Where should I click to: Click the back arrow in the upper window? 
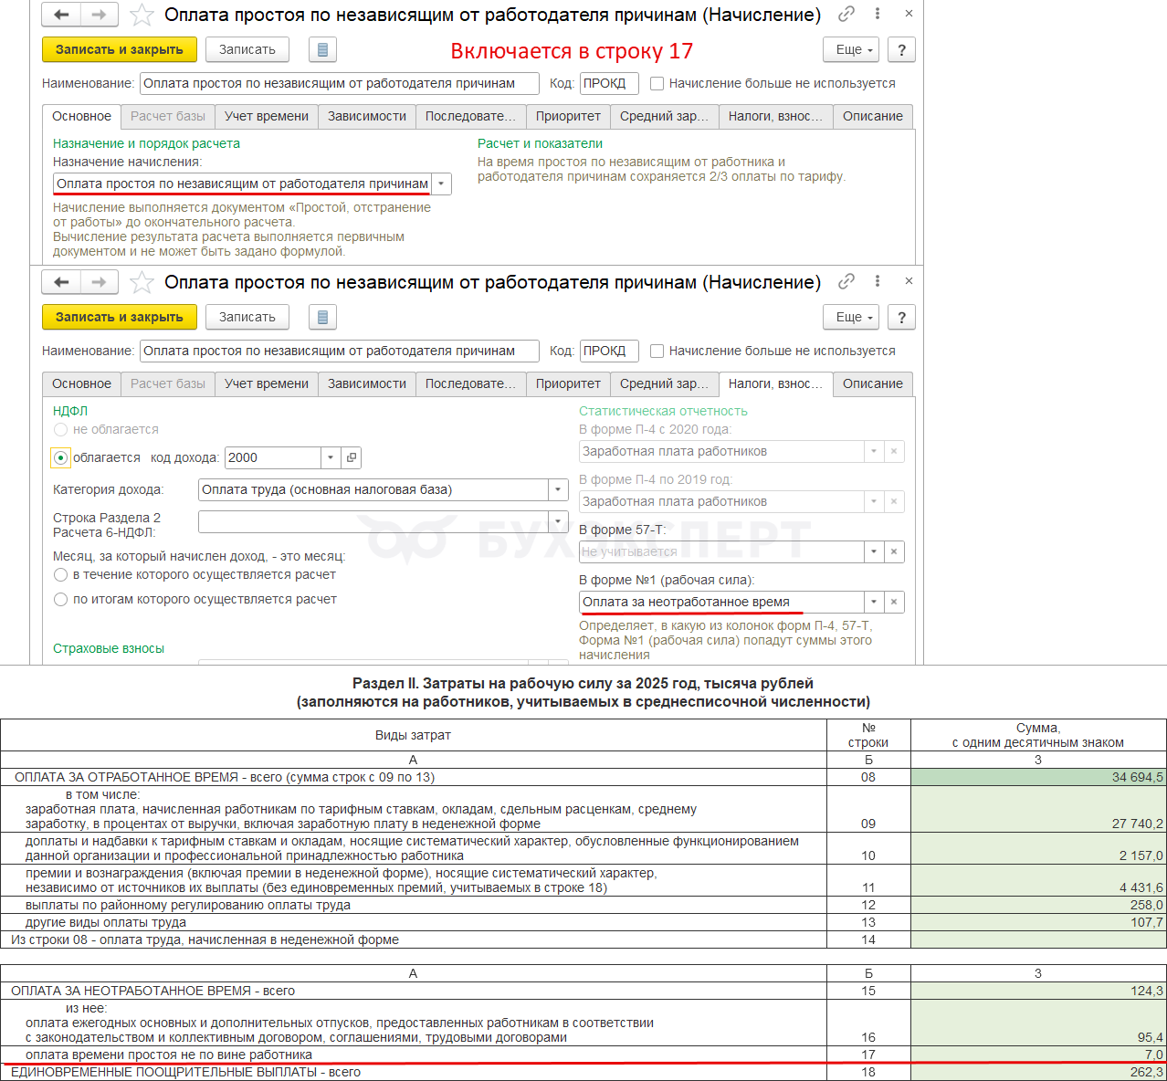tap(61, 15)
